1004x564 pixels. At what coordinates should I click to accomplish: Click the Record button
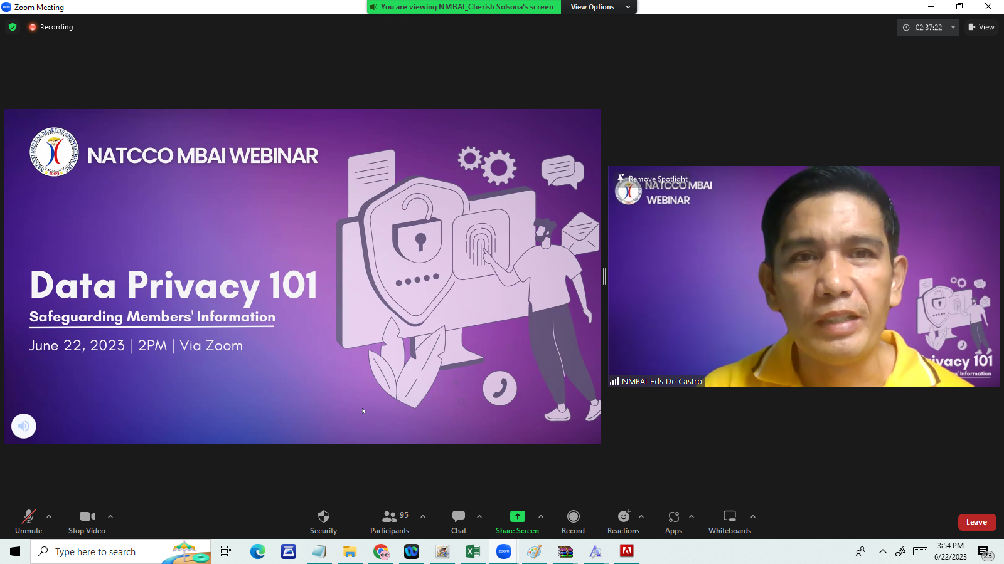[573, 521]
